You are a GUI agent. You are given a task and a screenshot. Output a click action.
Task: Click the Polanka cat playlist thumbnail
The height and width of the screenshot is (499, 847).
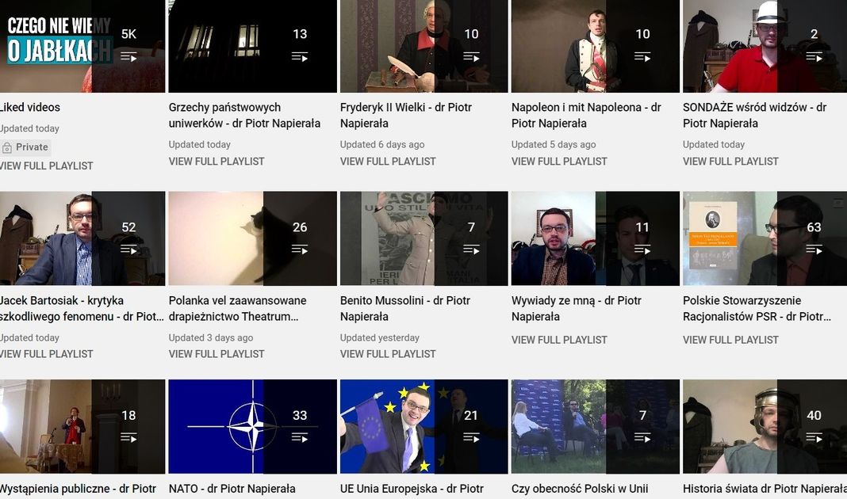point(252,238)
